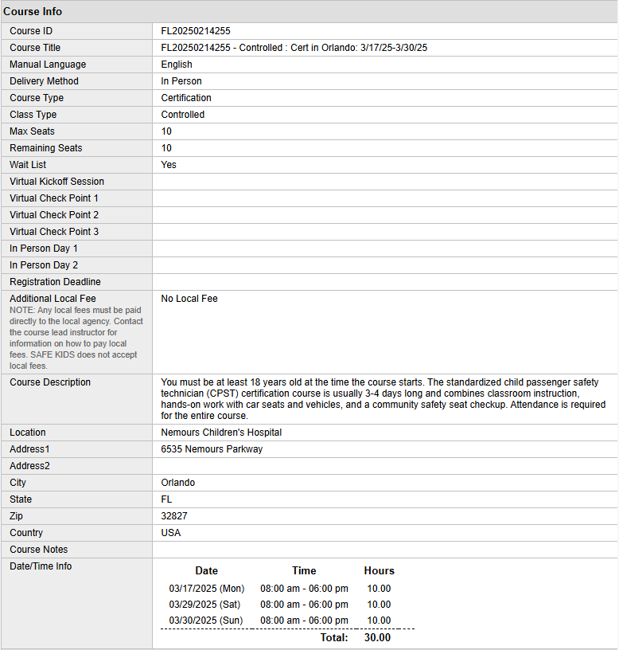The image size is (619, 650).
Task: Click the 'No Local Fee' value
Action: [x=189, y=299]
